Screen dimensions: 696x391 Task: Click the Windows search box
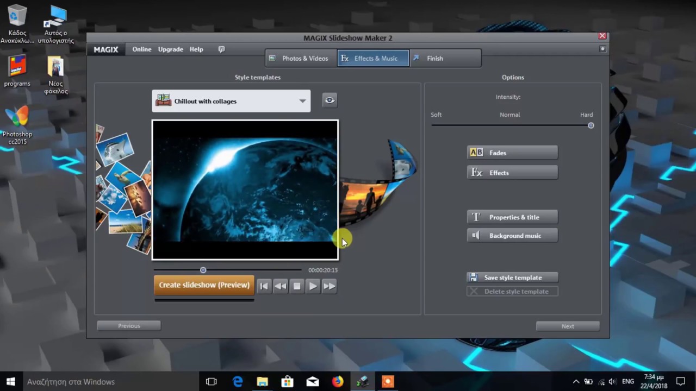pyautogui.click(x=111, y=381)
